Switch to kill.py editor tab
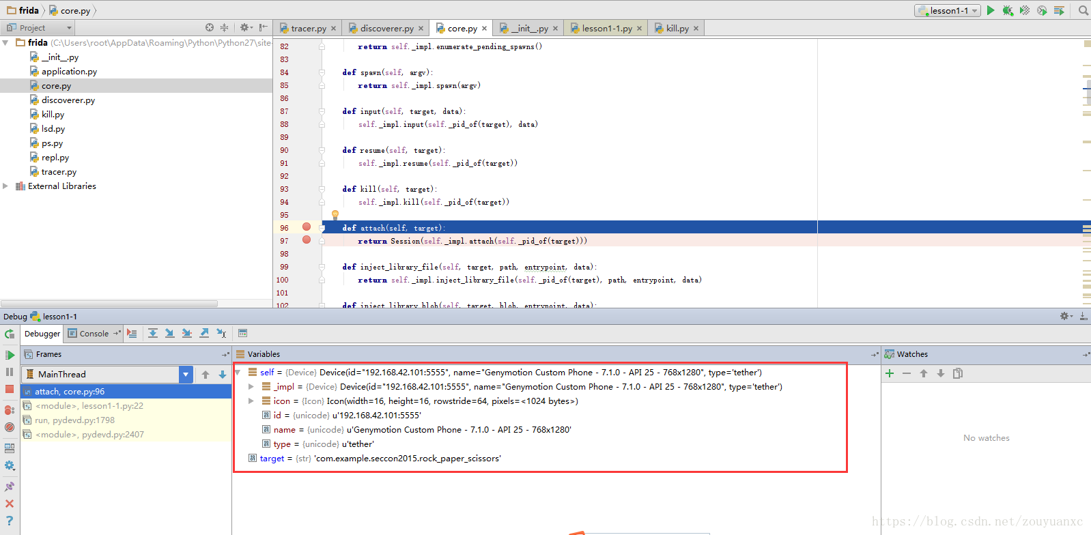The image size is (1091, 535). [677, 28]
